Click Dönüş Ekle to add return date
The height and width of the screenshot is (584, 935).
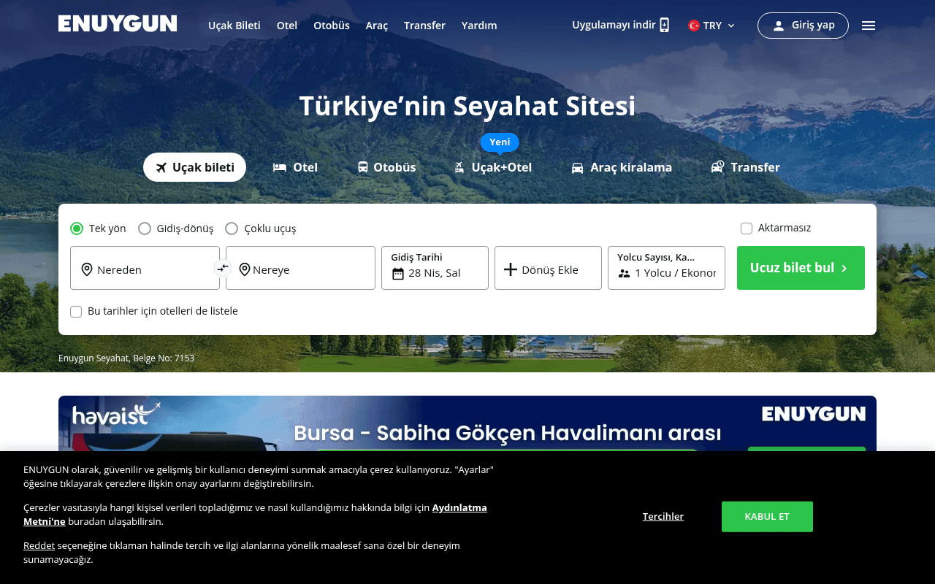(x=548, y=269)
